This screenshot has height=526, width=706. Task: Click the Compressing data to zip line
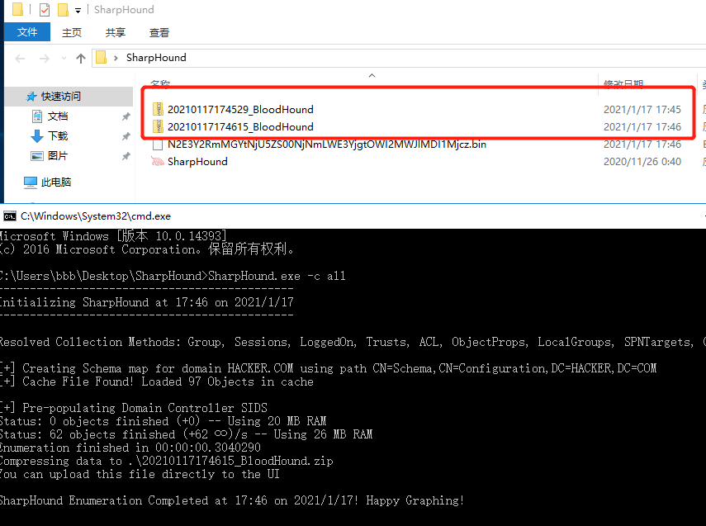(x=166, y=461)
